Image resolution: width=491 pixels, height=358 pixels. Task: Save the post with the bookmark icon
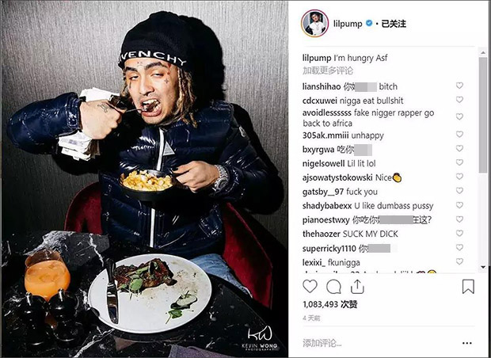tap(468, 286)
